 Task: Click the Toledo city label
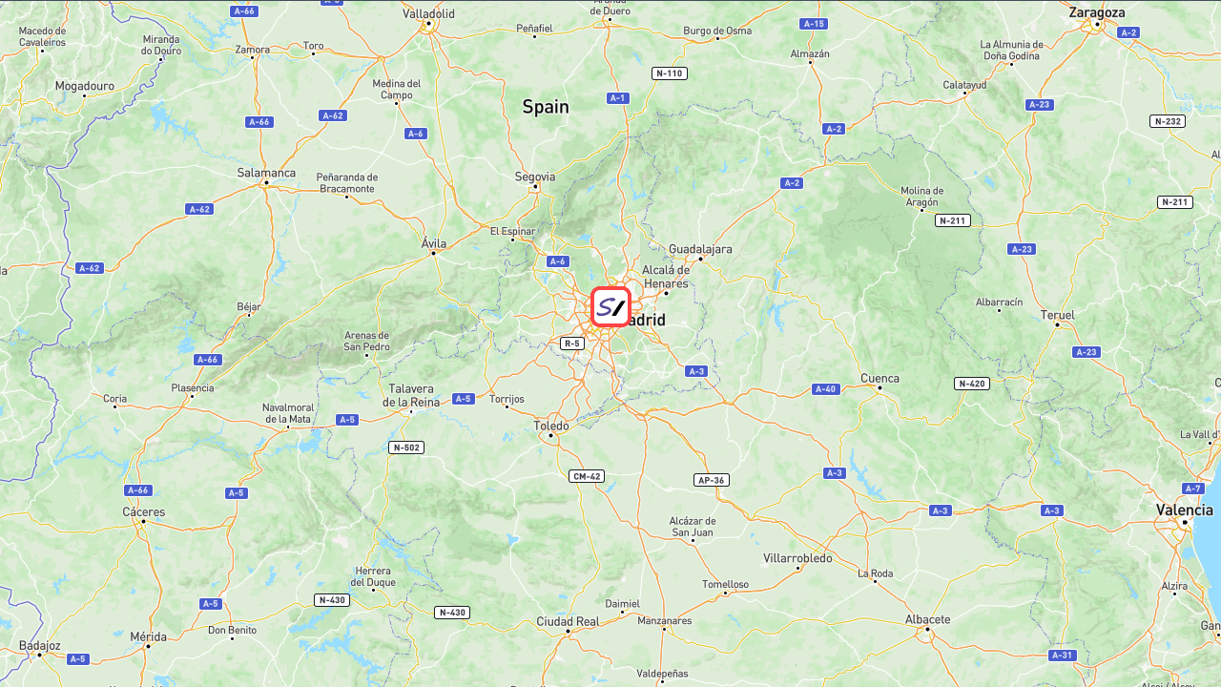551,426
